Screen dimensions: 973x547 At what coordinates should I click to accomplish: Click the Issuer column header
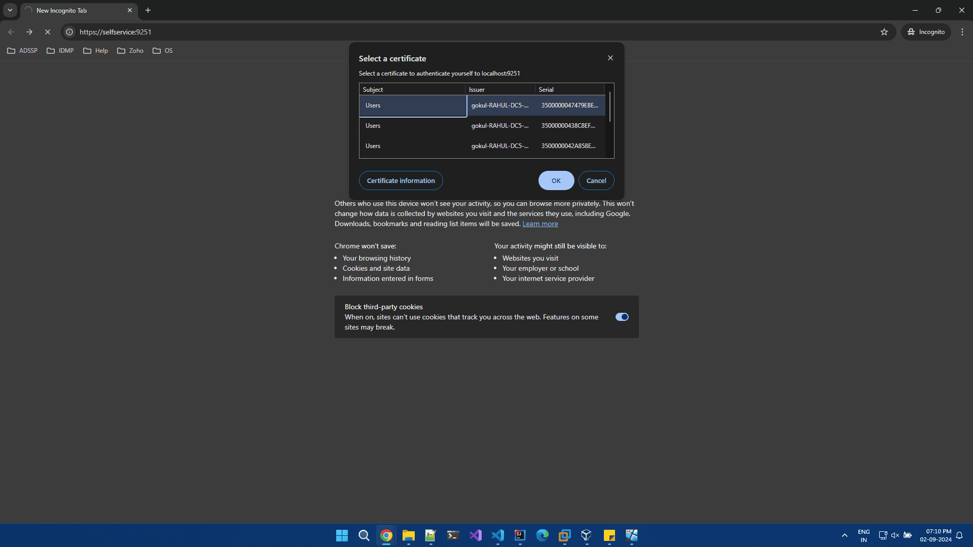[500, 90]
